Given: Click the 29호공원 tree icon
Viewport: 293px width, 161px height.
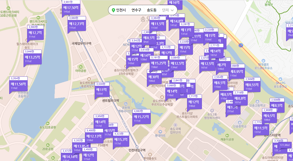Looking at the screenshot, I should [x=48, y=145].
